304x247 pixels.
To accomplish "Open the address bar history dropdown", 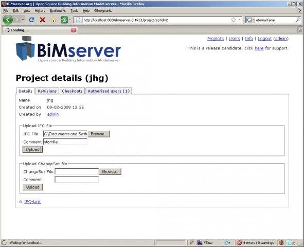I will 240,20.
